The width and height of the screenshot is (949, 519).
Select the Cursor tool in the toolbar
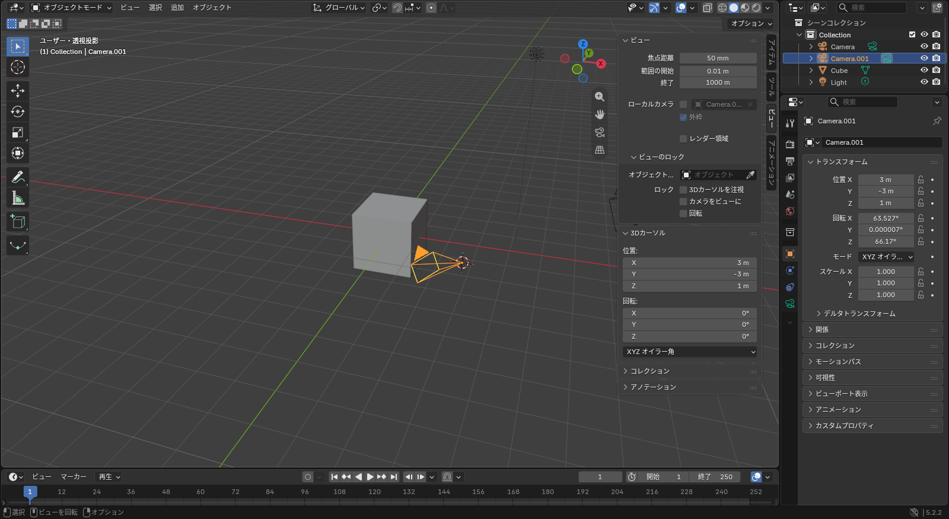[x=18, y=67]
